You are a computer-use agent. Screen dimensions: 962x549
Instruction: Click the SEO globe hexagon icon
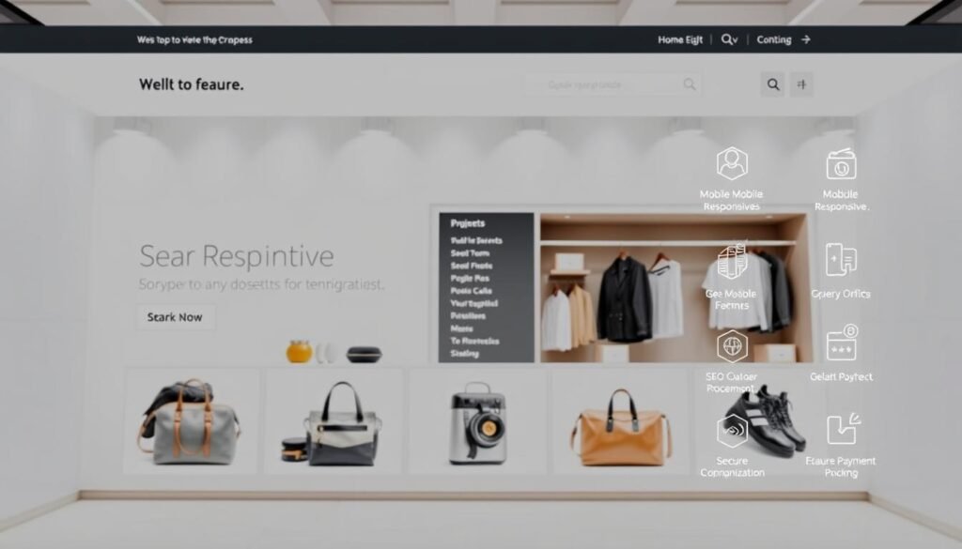[x=732, y=345]
